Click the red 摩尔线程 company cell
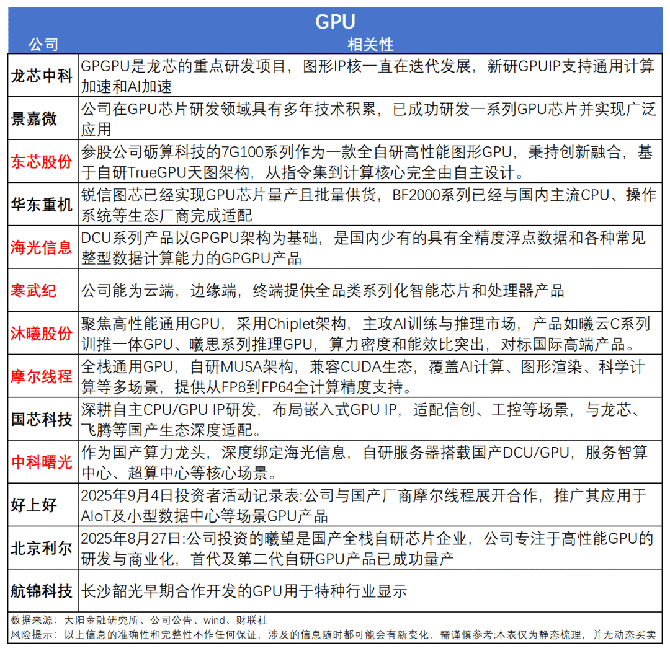670x651 pixels. pyautogui.click(x=43, y=376)
